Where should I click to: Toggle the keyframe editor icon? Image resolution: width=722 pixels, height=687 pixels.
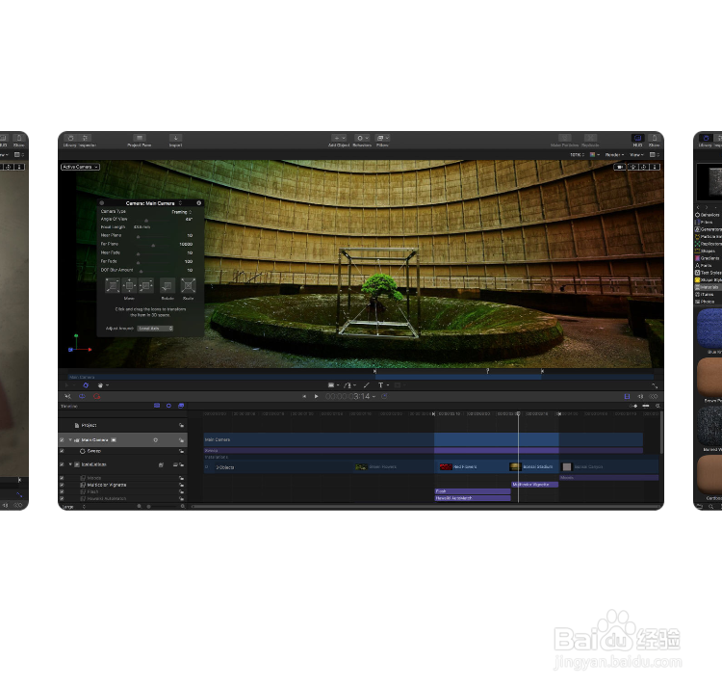coord(654,396)
